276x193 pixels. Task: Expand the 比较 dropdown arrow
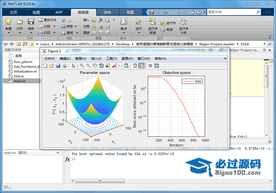(54, 26)
